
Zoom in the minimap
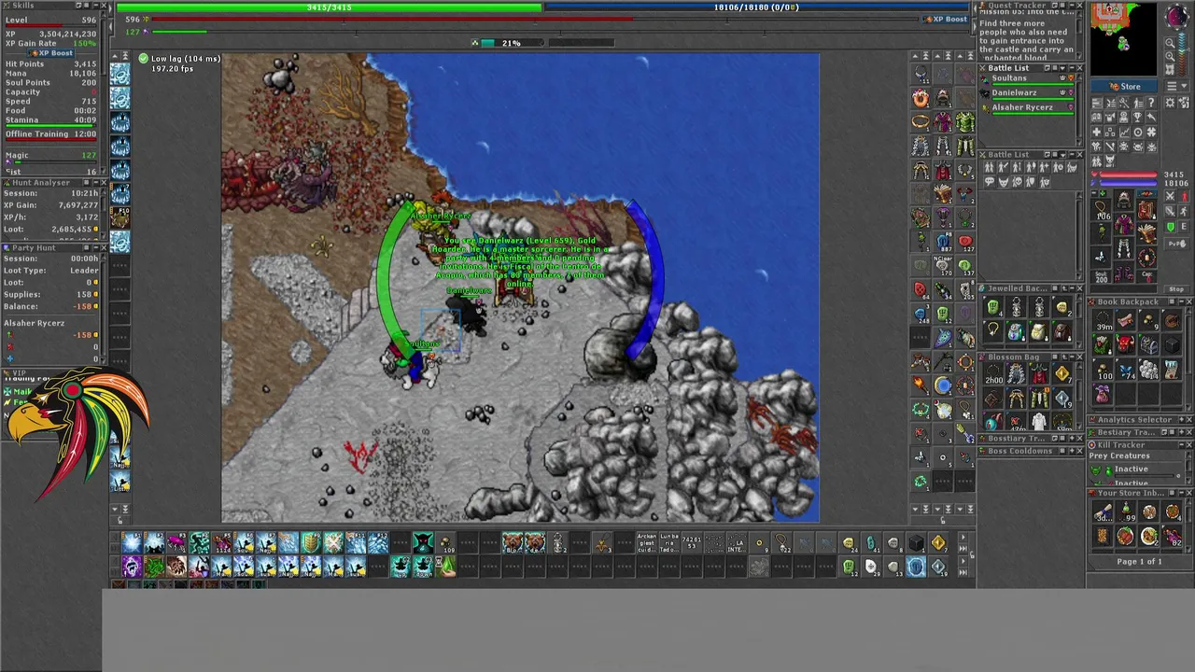(x=1170, y=56)
